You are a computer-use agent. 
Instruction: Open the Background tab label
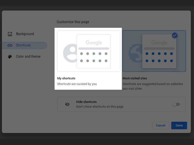[x=25, y=34]
